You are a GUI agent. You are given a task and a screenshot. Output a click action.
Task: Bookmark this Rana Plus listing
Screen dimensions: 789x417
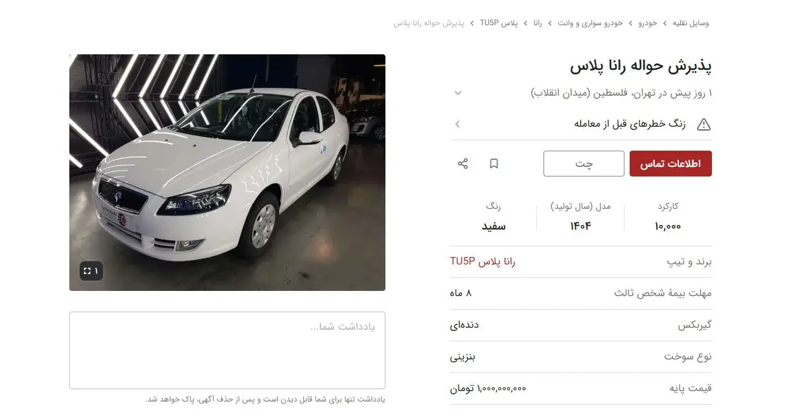click(494, 164)
